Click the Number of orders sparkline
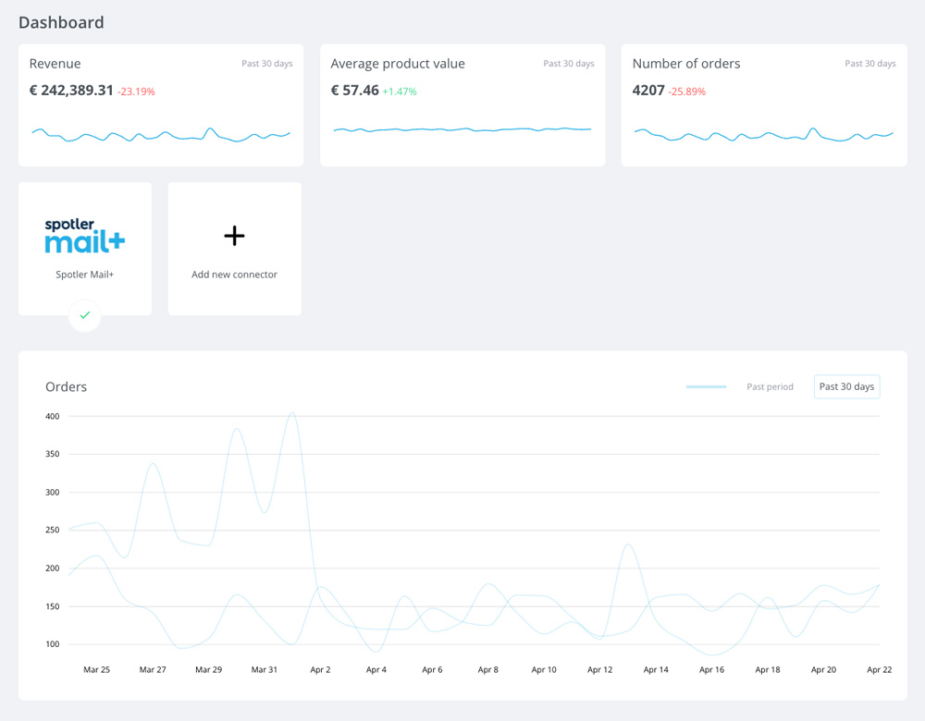925x721 pixels. (764, 134)
